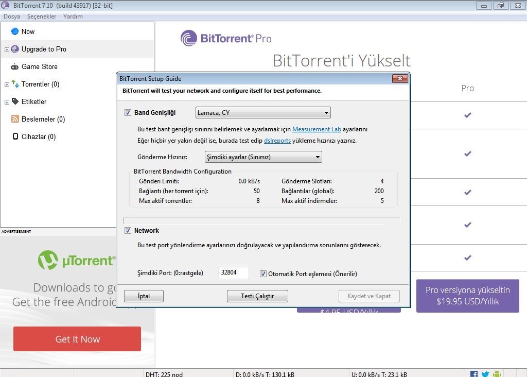527x377 pixels.
Task: Click the Şimdiki Port input field
Action: click(x=234, y=272)
